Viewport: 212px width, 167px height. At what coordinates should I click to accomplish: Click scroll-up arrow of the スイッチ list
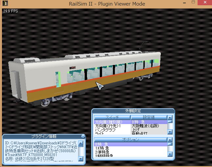pyautogui.click(x=170, y=117)
